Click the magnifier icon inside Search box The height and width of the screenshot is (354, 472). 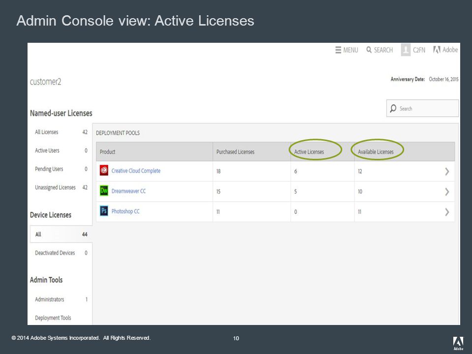(393, 108)
